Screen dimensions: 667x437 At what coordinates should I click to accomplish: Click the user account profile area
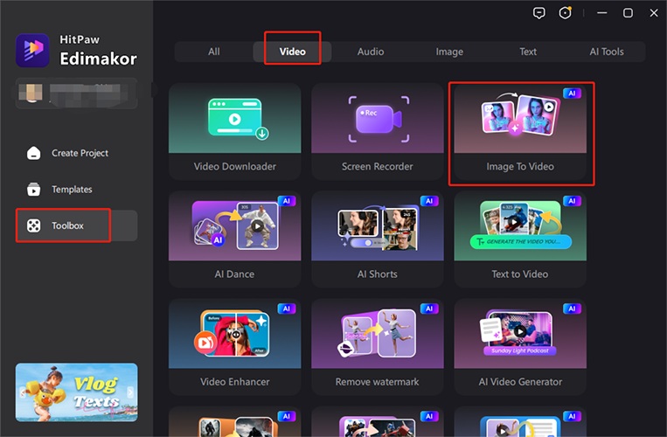76,93
